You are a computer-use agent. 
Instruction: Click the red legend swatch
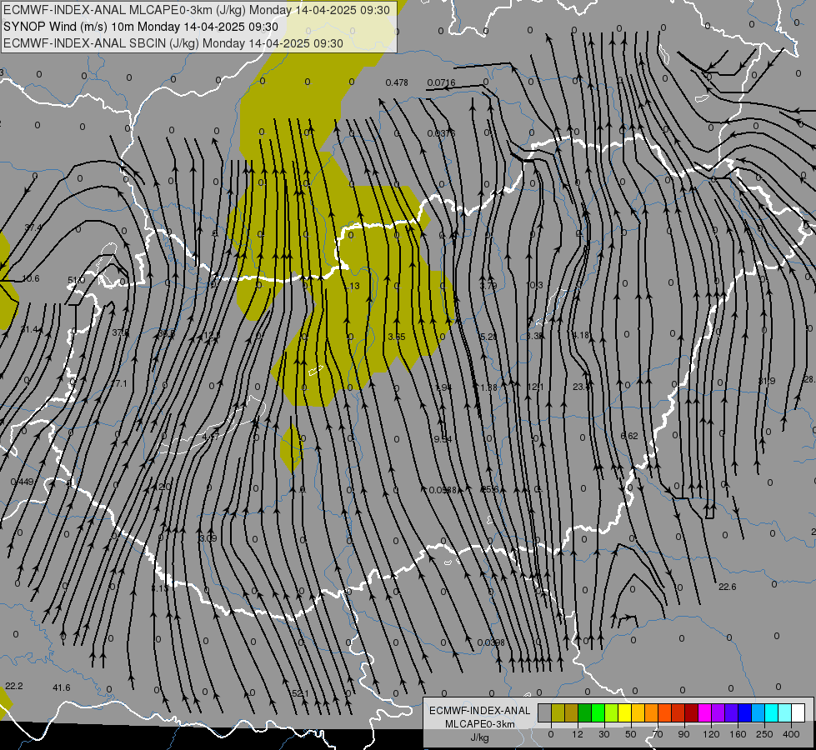(678, 712)
